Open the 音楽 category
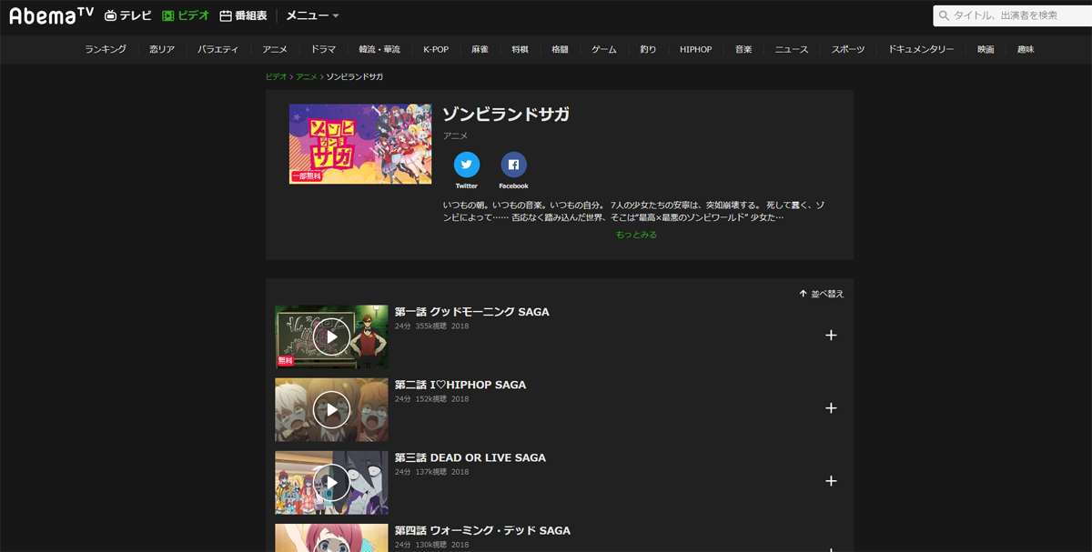This screenshot has width=1092, height=552. click(743, 49)
